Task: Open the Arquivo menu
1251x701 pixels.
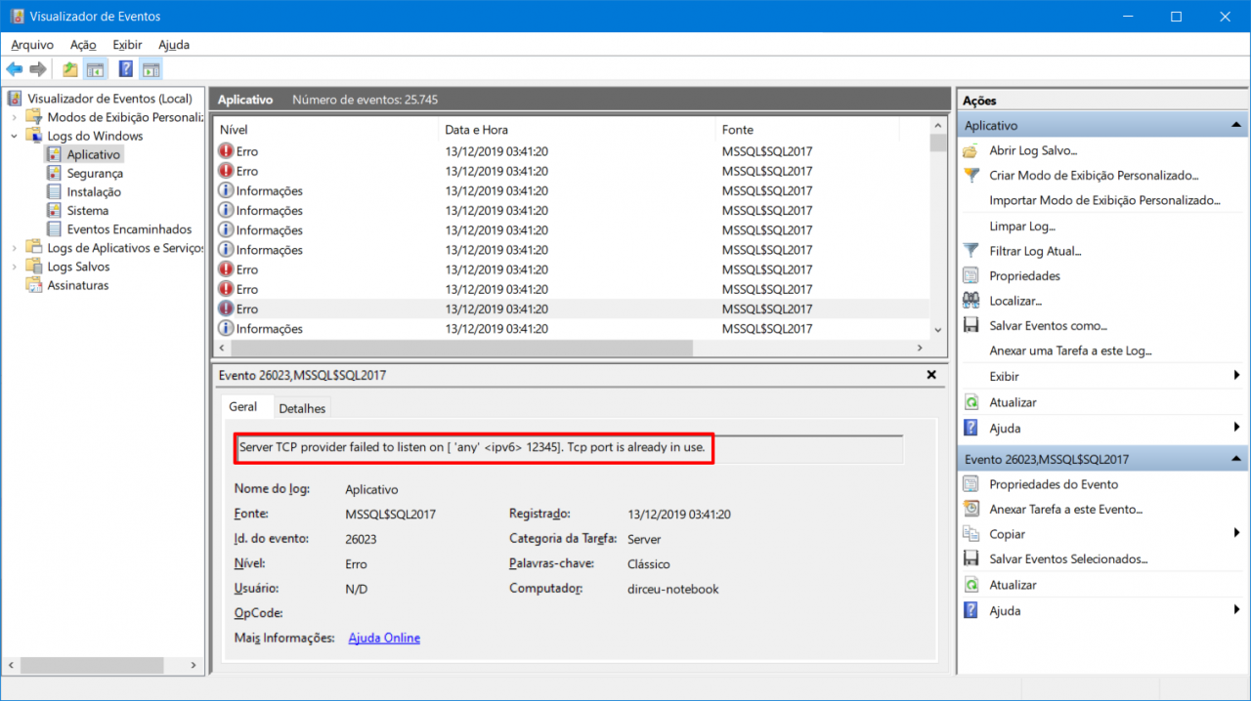Action: (x=32, y=44)
